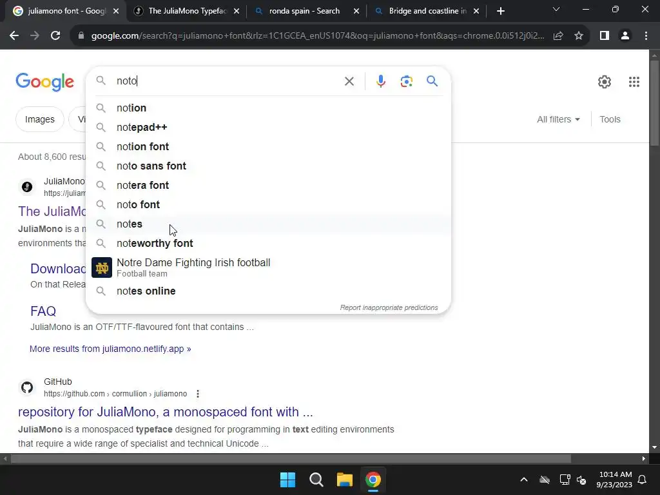The height and width of the screenshot is (495, 660).
Task: Choose the 'notepad++' suggestion
Action: coord(269,128)
